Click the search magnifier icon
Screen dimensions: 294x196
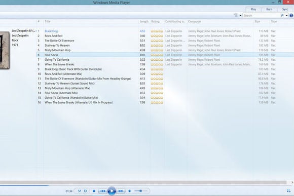[282, 15]
